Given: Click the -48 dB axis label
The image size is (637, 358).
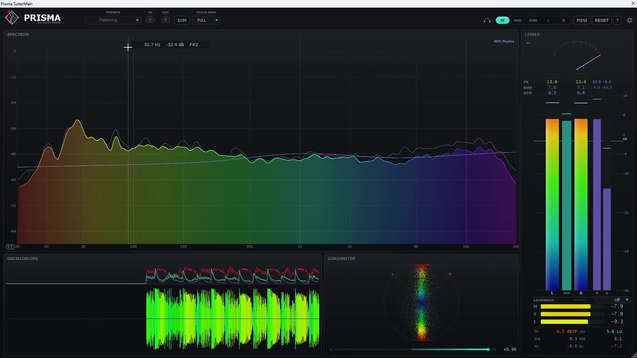Looking at the screenshot, I should tap(13, 154).
